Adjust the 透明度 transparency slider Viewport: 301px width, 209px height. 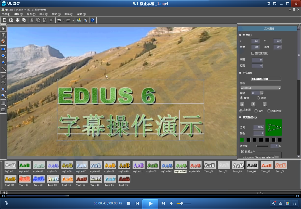click(x=262, y=146)
